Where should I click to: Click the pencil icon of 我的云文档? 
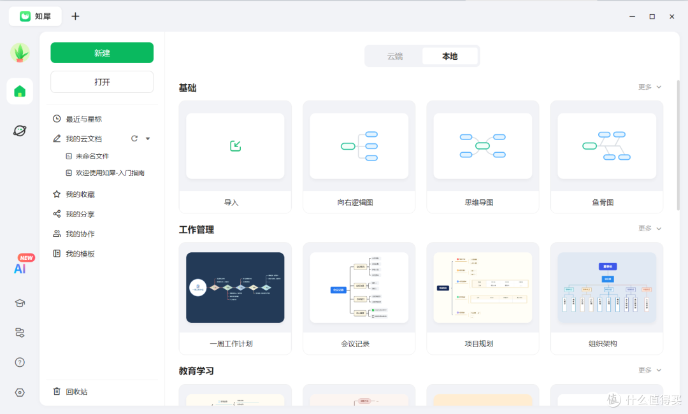pyautogui.click(x=57, y=139)
